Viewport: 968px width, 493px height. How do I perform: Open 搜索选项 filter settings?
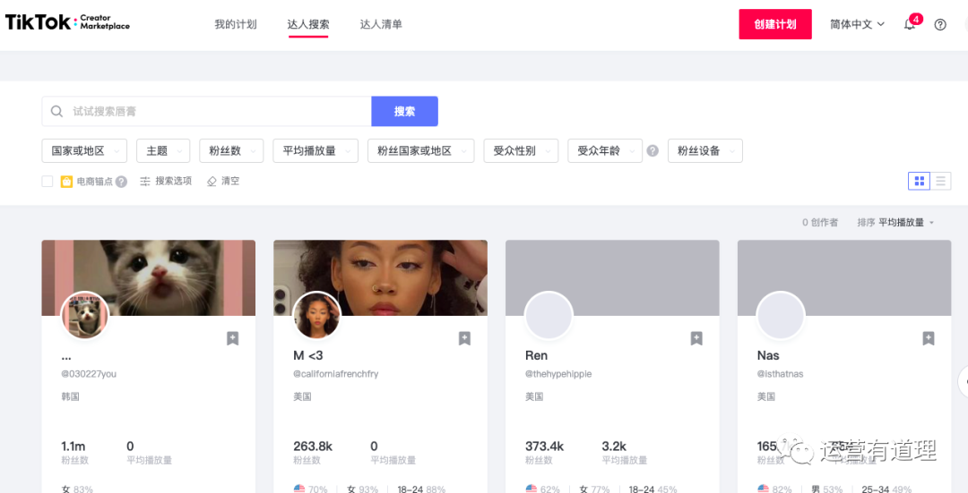(x=166, y=182)
